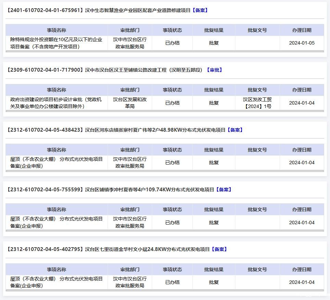Click 批复 result in the 汉王至铺镇 table
The height and width of the screenshot is (300, 330).
(213, 103)
